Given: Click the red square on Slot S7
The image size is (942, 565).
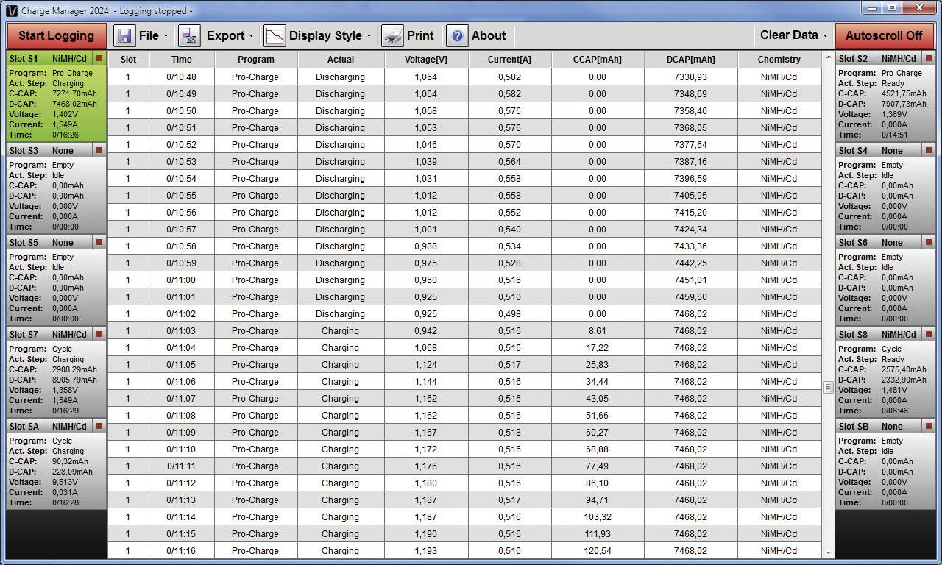Looking at the screenshot, I should (x=99, y=334).
